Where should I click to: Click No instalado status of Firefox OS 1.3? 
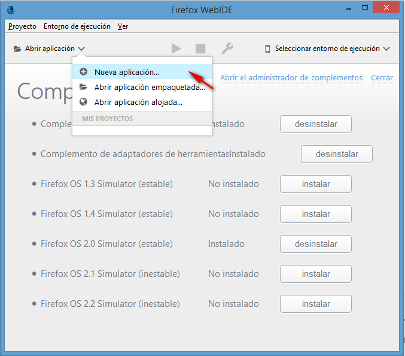click(x=233, y=184)
